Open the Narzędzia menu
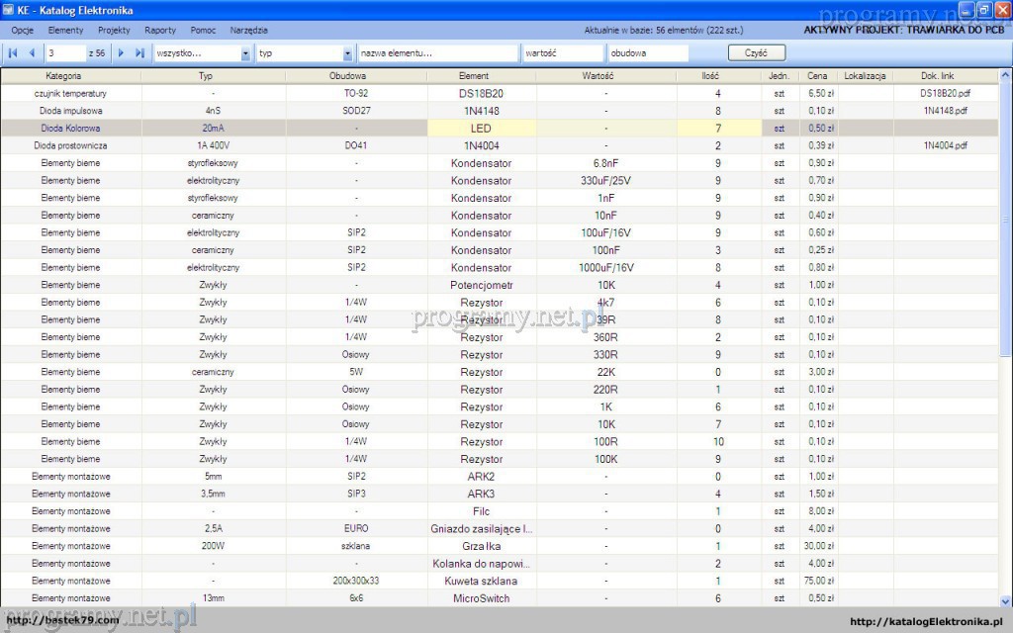The width and height of the screenshot is (1013, 633). [x=248, y=31]
